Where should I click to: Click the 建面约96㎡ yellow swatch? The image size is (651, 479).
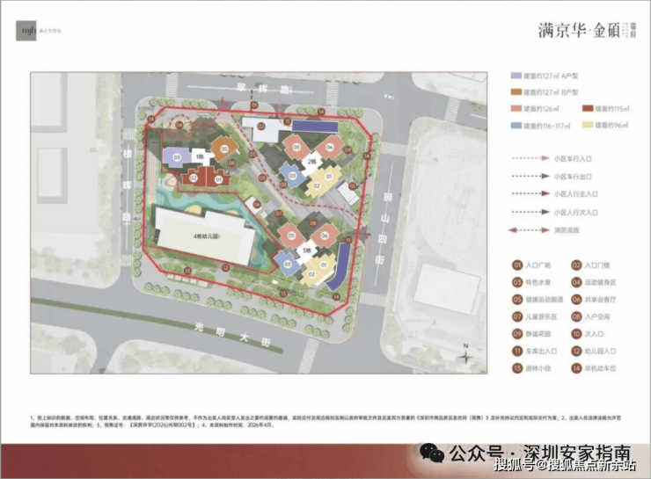tap(588, 125)
